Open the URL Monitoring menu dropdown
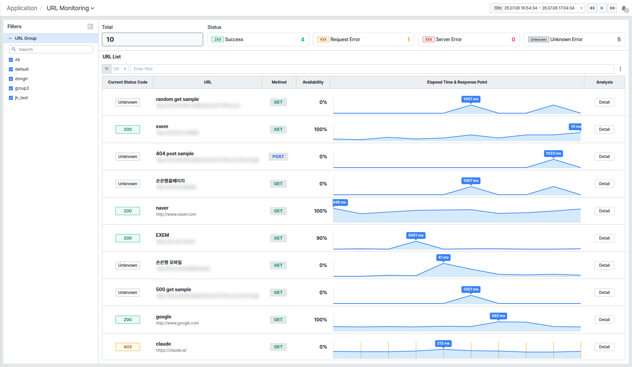 (70, 8)
